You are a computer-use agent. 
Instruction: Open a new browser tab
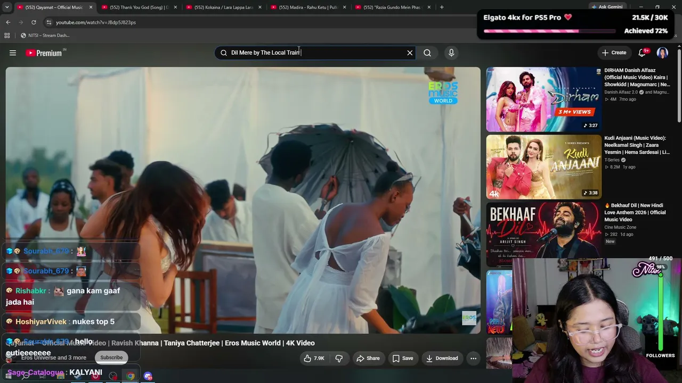(442, 7)
